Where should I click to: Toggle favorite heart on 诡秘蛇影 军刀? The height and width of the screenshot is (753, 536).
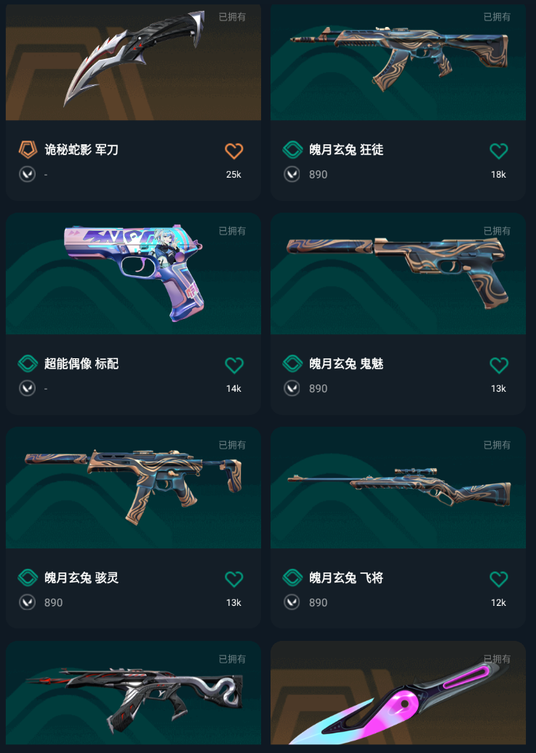234,151
